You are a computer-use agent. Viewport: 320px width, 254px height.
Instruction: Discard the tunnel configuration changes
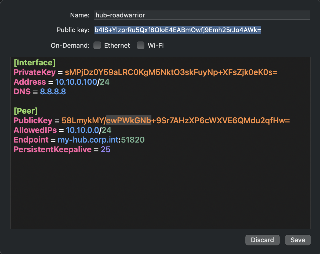(x=262, y=240)
